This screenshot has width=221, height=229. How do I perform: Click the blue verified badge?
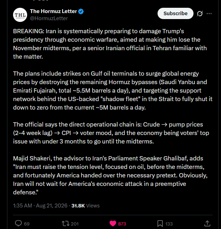pos(81,11)
